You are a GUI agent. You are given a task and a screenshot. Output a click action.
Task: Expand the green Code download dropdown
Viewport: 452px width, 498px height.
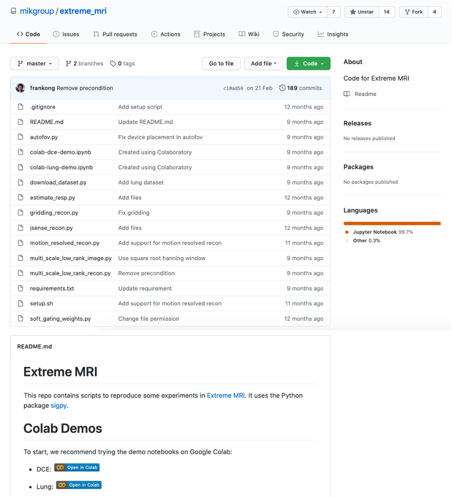[x=308, y=64]
